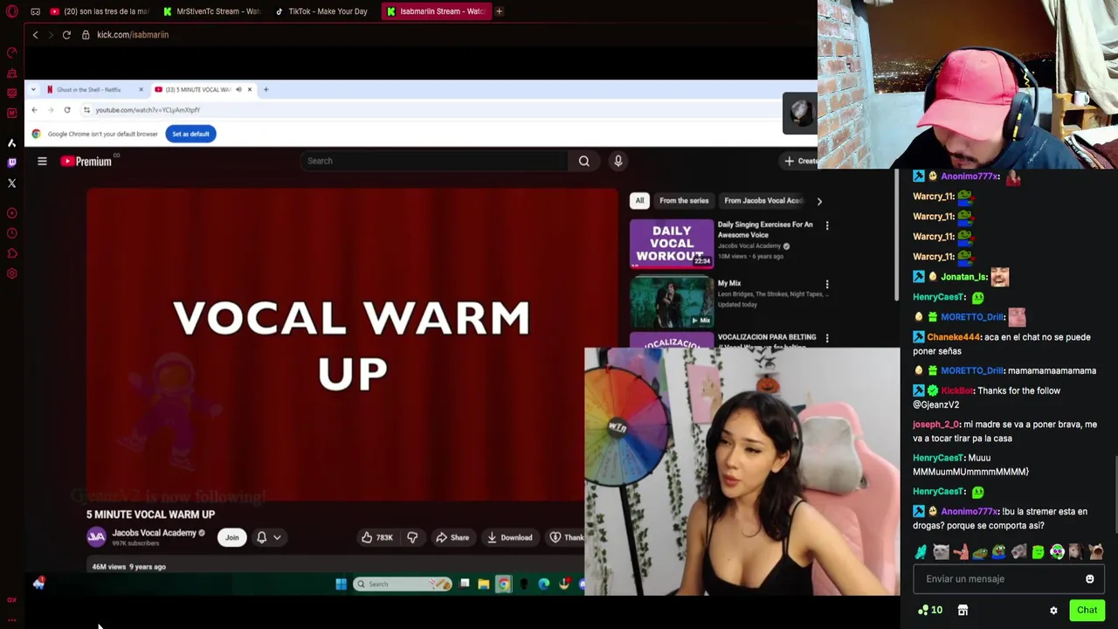Click the green Chat send button

(1087, 611)
